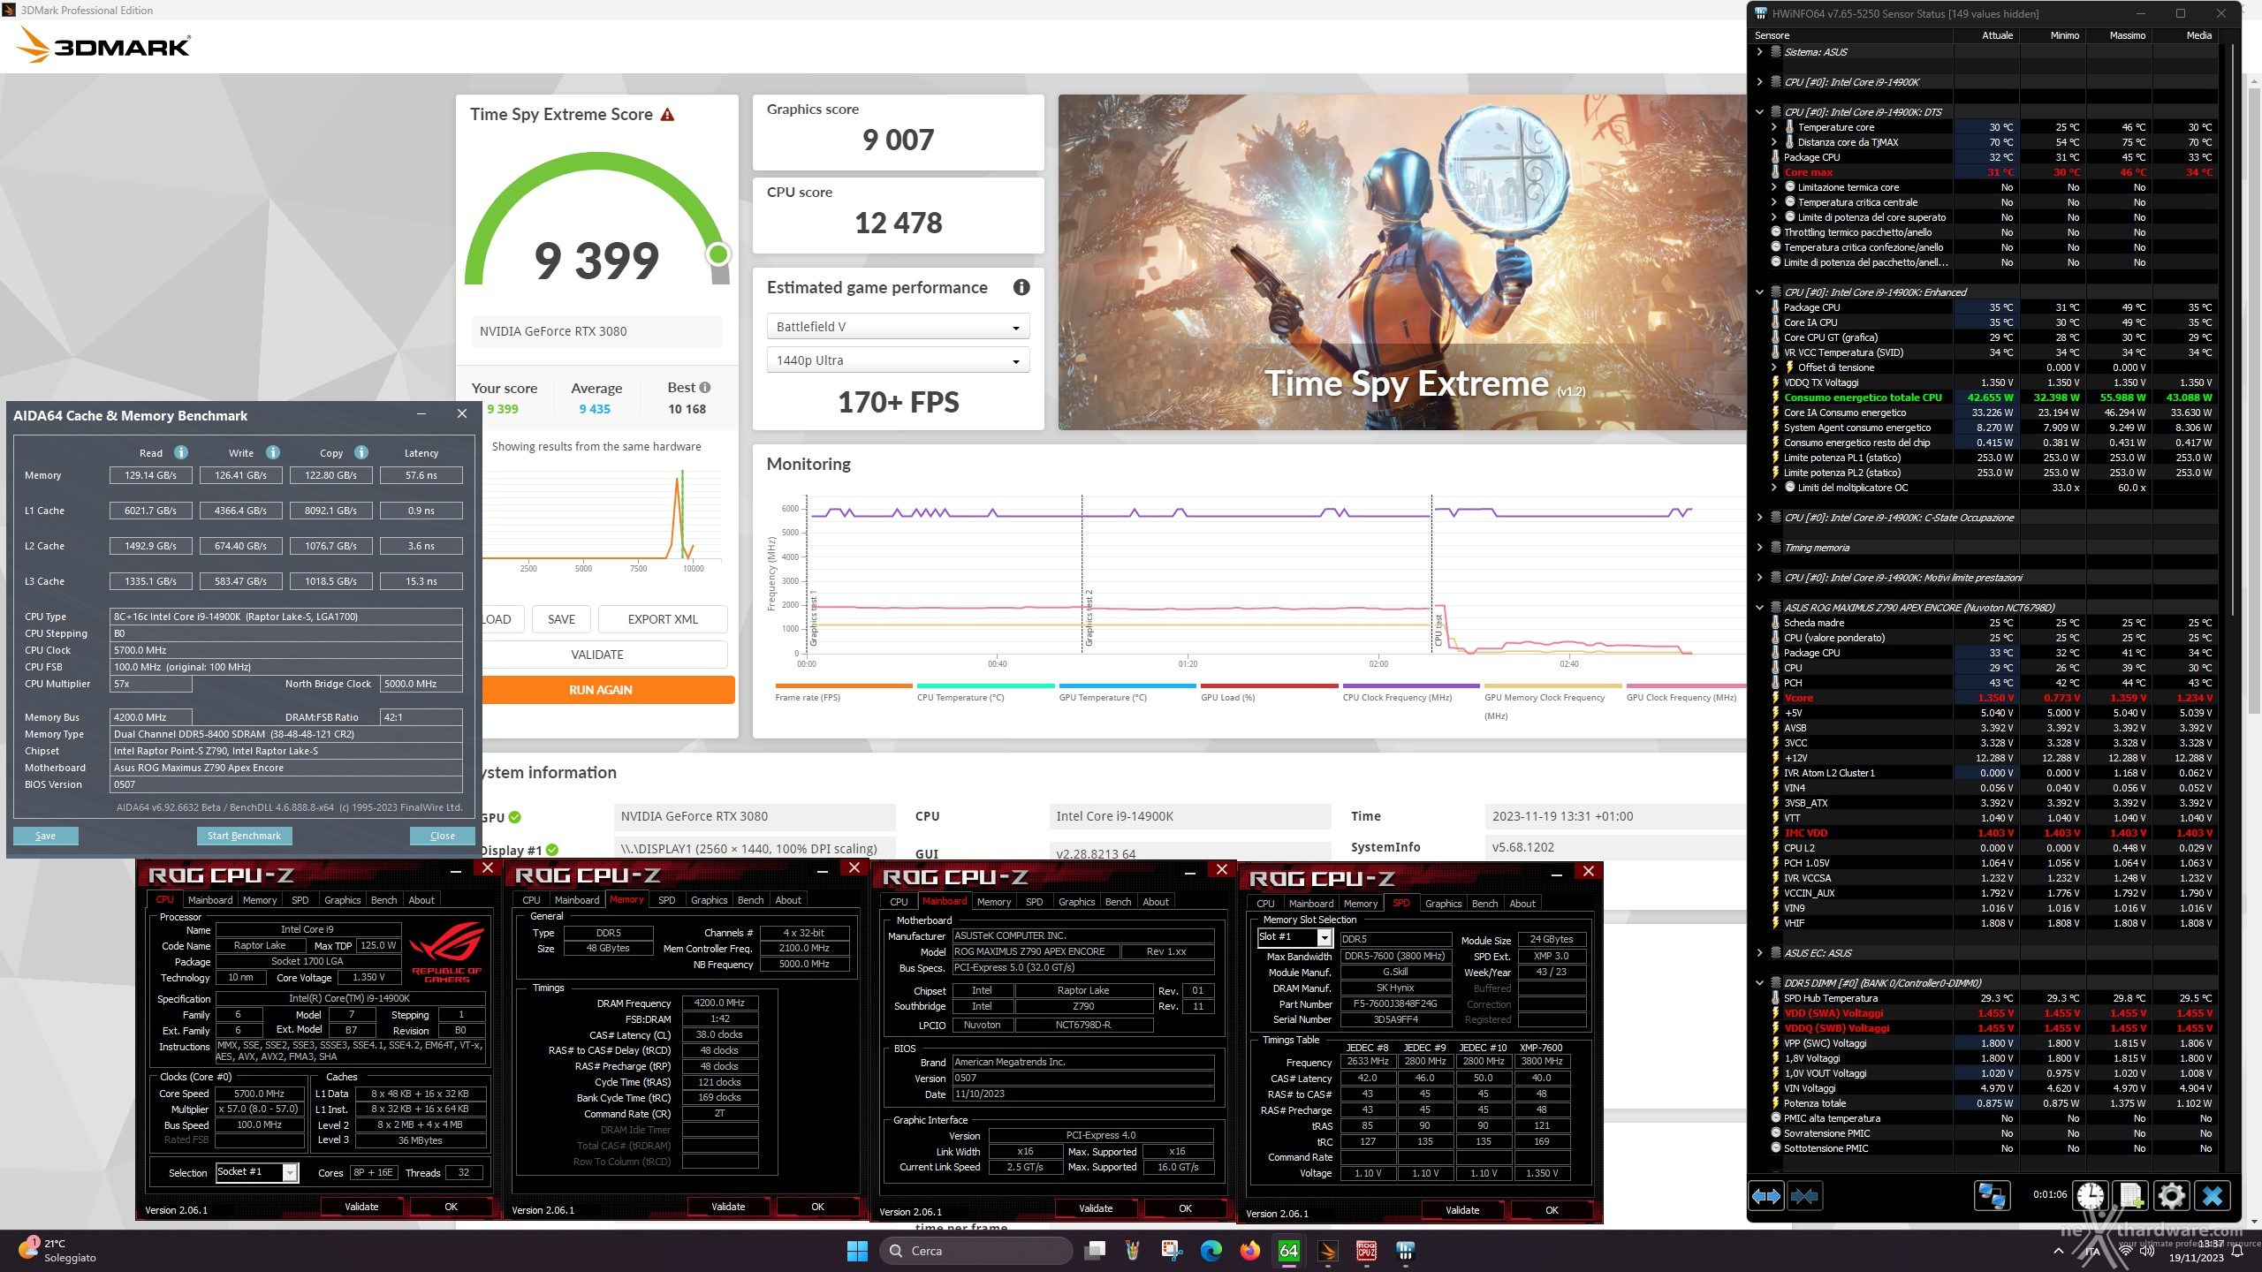2262x1272 pixels.
Task: Click the info icon next to Read in AIDA64
Action: (181, 452)
